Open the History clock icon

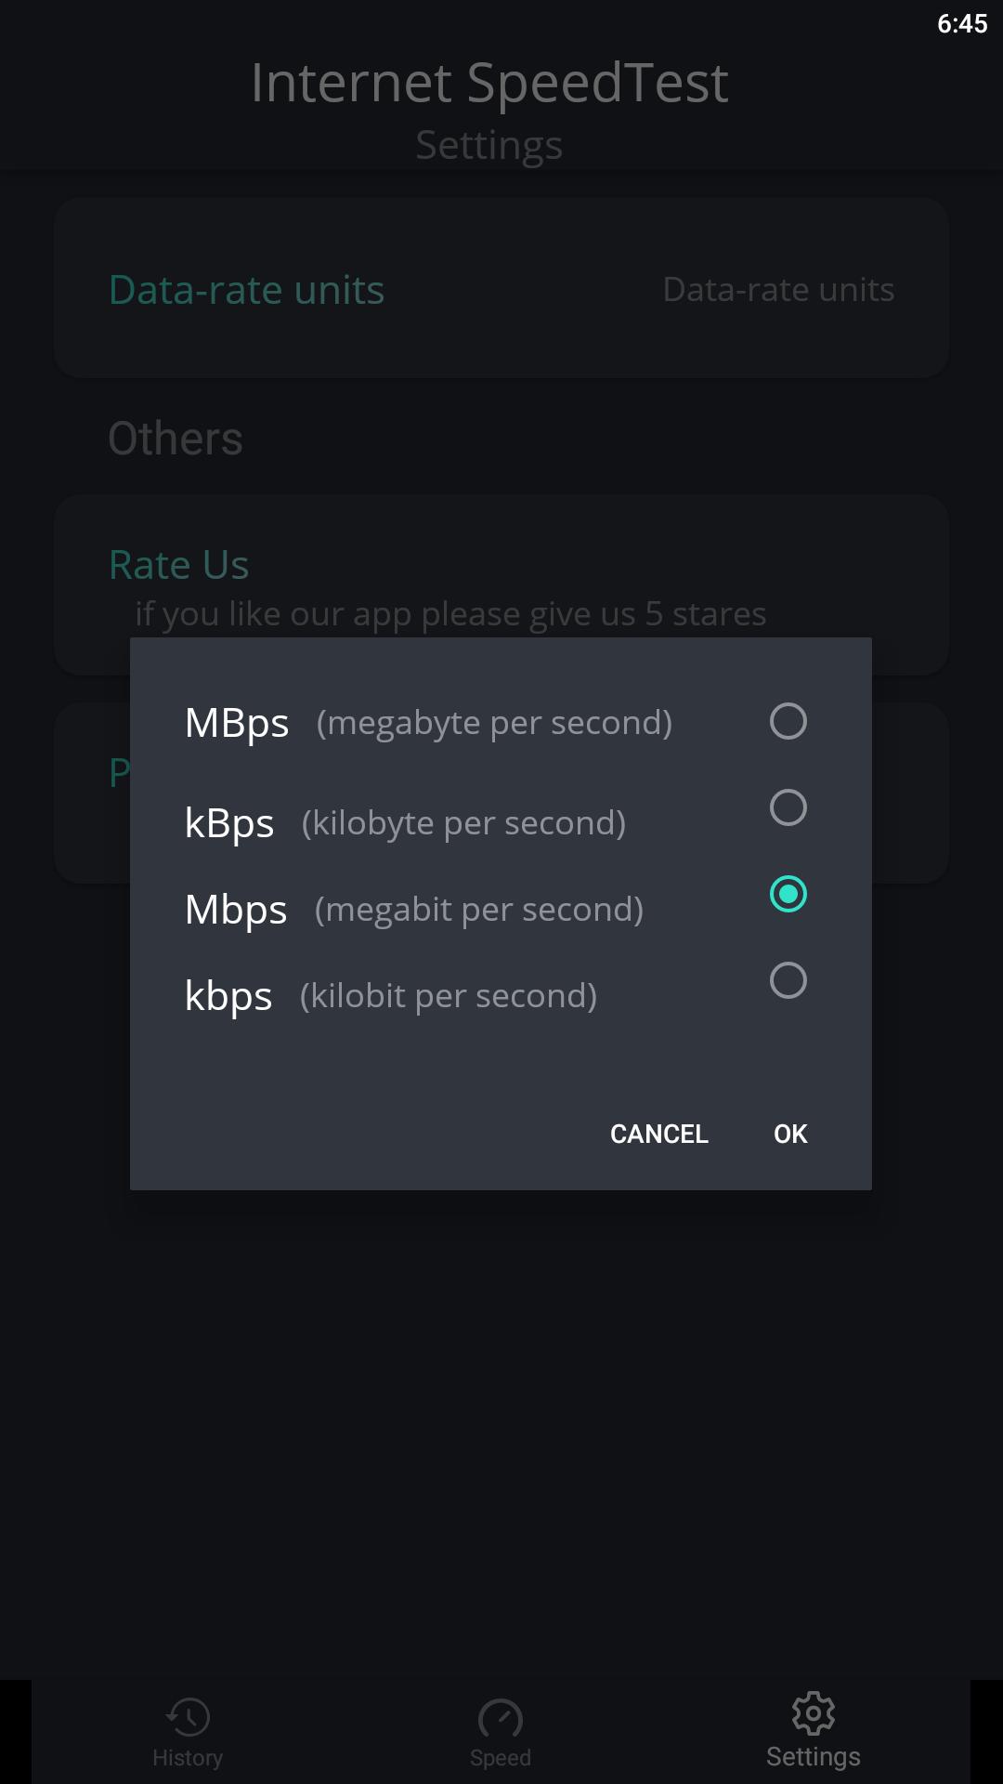point(188,1717)
